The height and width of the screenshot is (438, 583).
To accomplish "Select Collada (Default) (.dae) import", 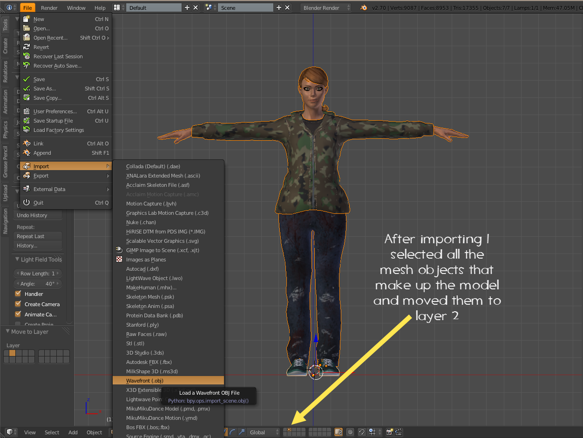I will (168, 166).
